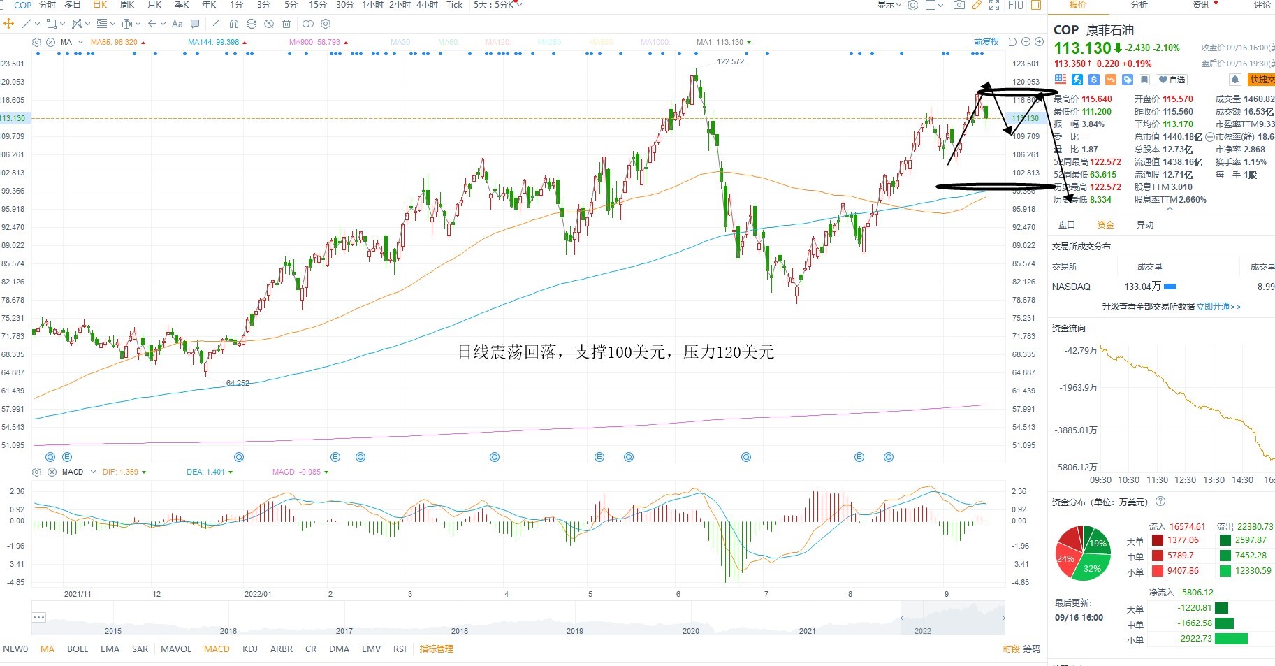The image size is (1275, 666).
Task: Click the trash can delete-drawings icon
Action: 286,24
